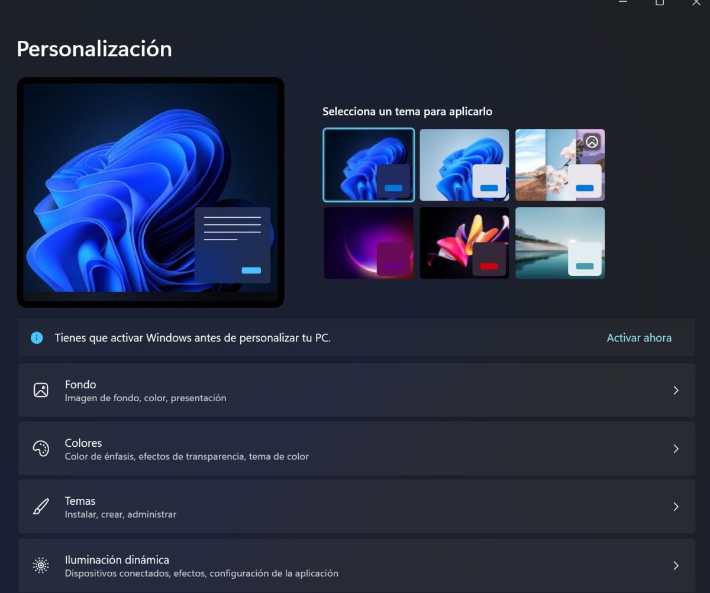Image resolution: width=710 pixels, height=593 pixels.
Task: Open the Fondo settings section
Action: tap(355, 390)
